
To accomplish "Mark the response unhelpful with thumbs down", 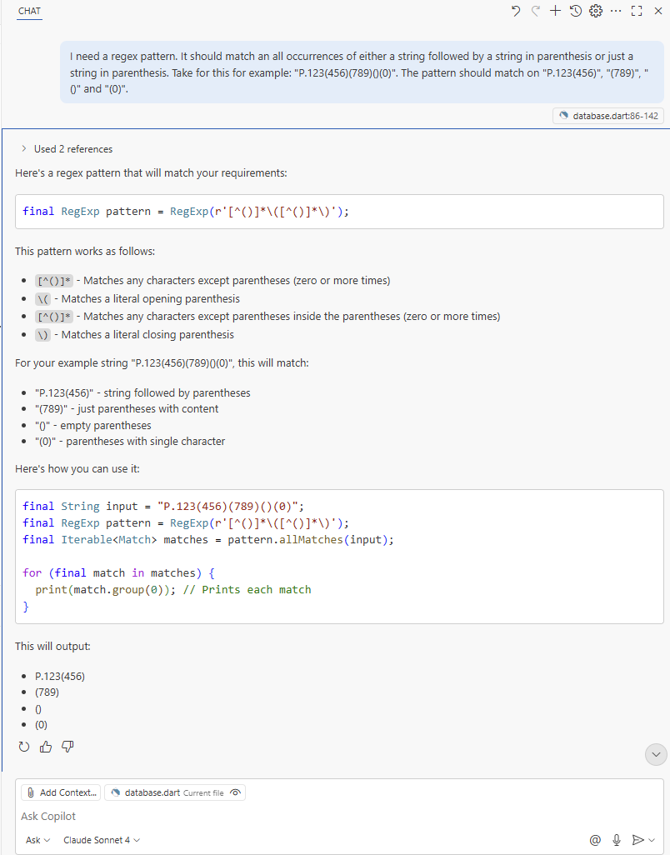I will 67,747.
